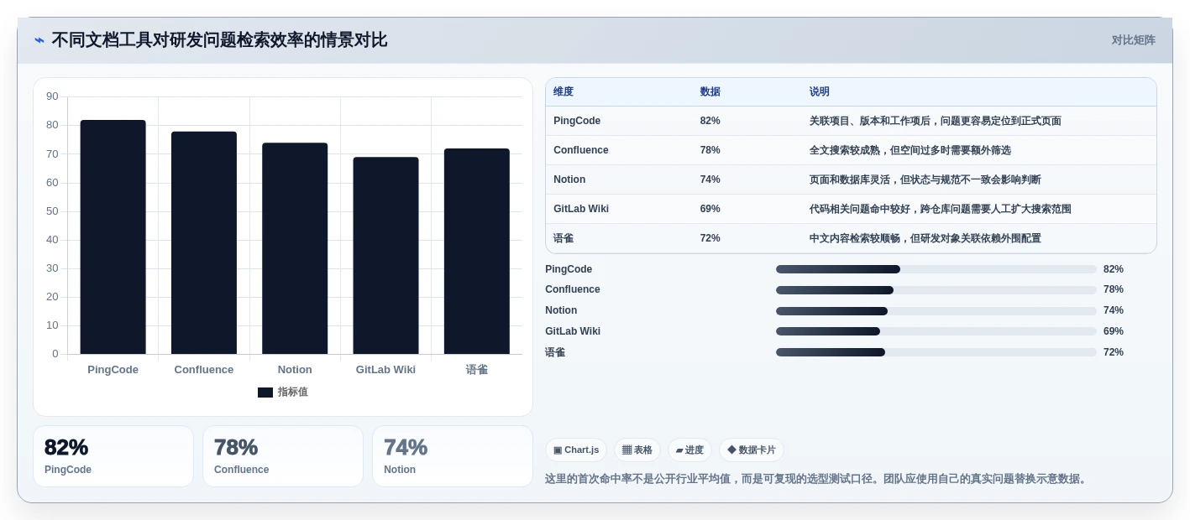1190x520 pixels.
Task: Click the GitLab Wiki bar in the chart
Action: click(x=385, y=255)
